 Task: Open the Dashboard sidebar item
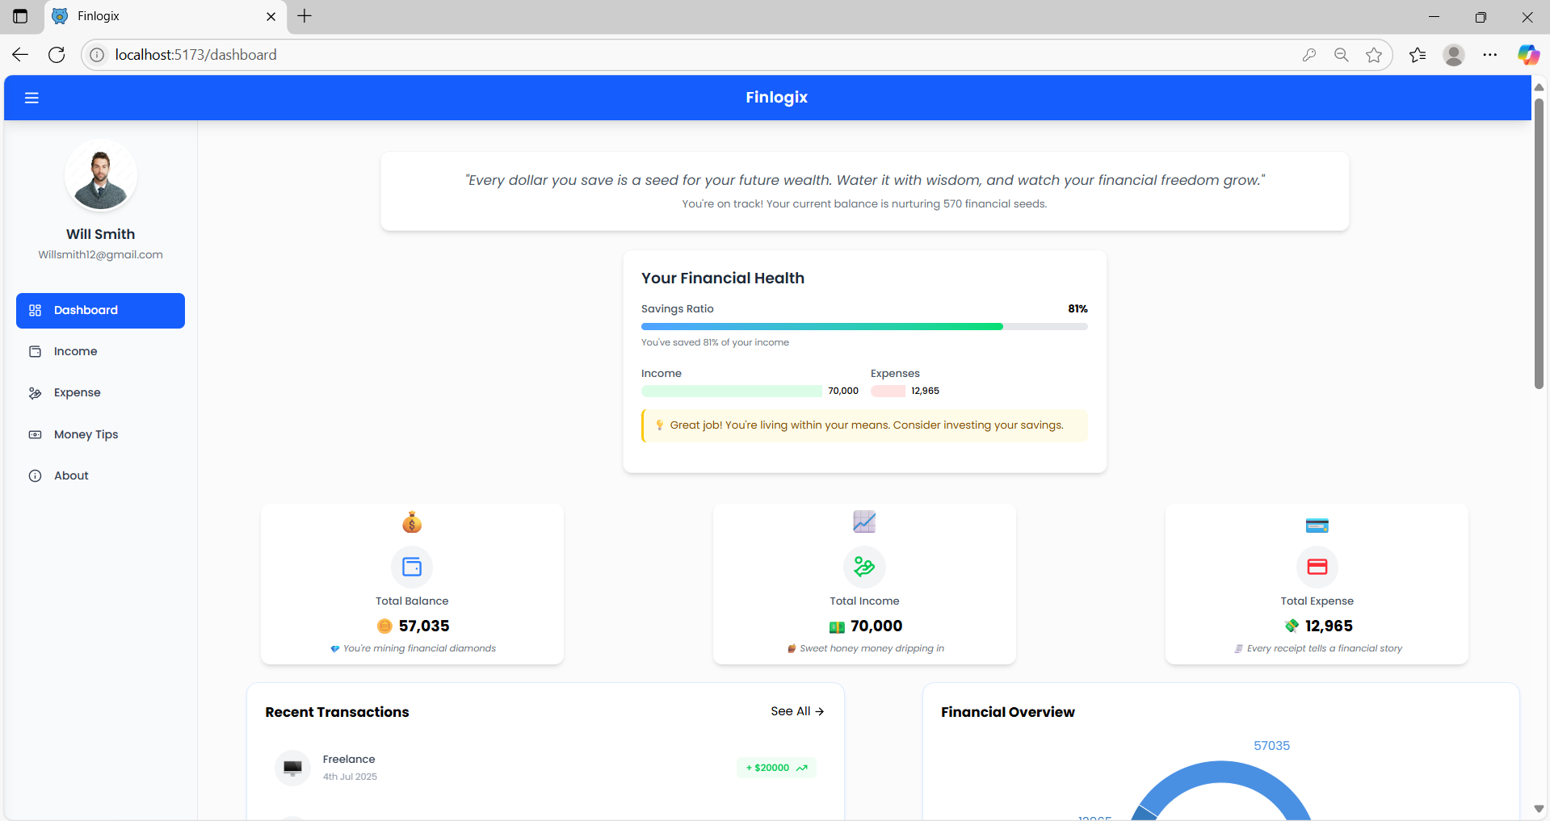(100, 310)
